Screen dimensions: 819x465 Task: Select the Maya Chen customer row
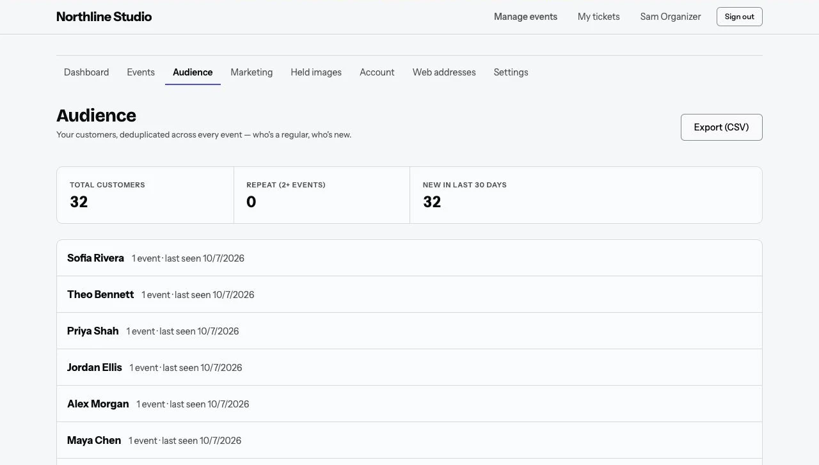click(409, 440)
